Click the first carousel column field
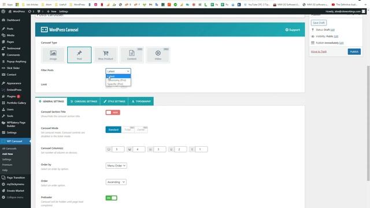 [x=118, y=149]
